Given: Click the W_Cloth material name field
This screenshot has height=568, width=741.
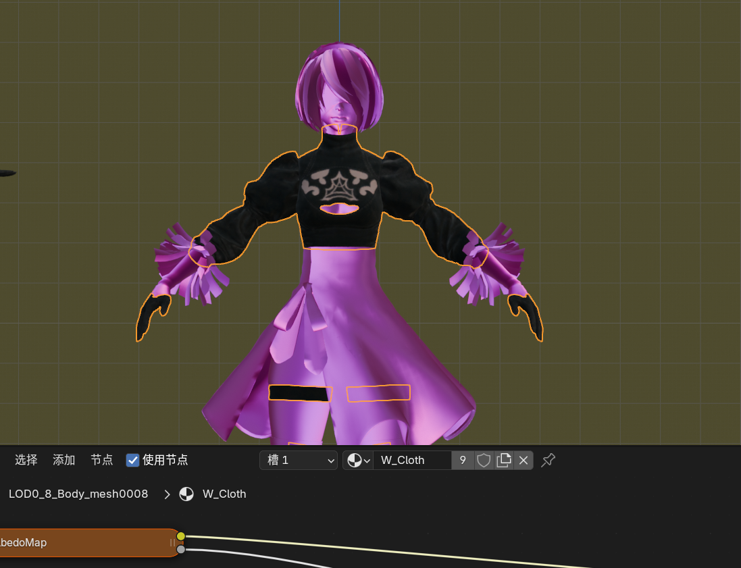Looking at the screenshot, I should pyautogui.click(x=412, y=461).
